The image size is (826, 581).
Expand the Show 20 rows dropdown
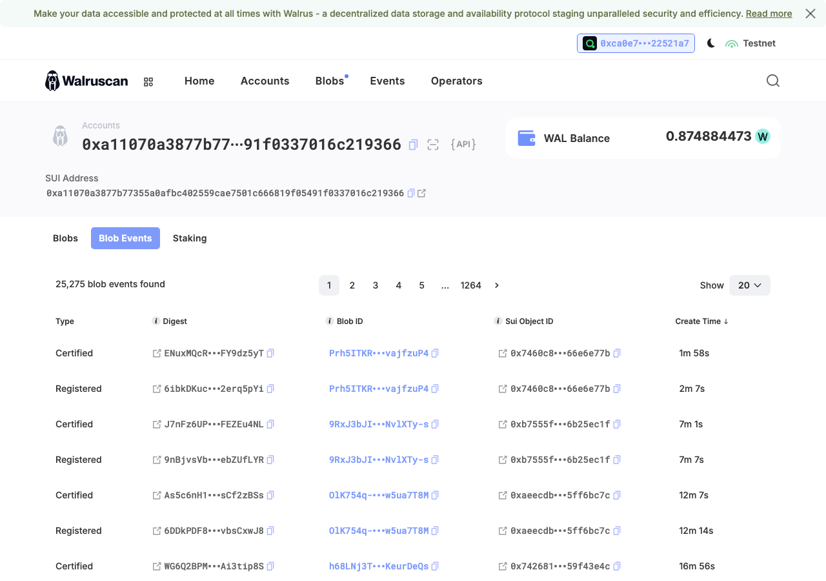(750, 285)
